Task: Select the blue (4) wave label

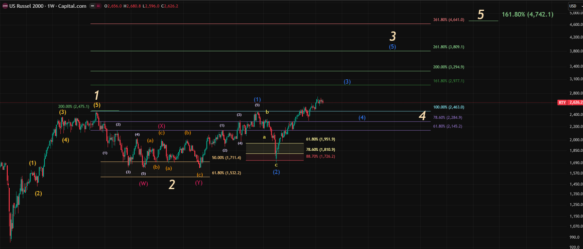Action: click(362, 118)
